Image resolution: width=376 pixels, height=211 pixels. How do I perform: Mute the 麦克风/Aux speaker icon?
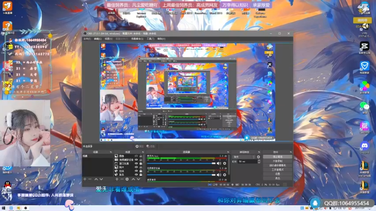click(219, 163)
